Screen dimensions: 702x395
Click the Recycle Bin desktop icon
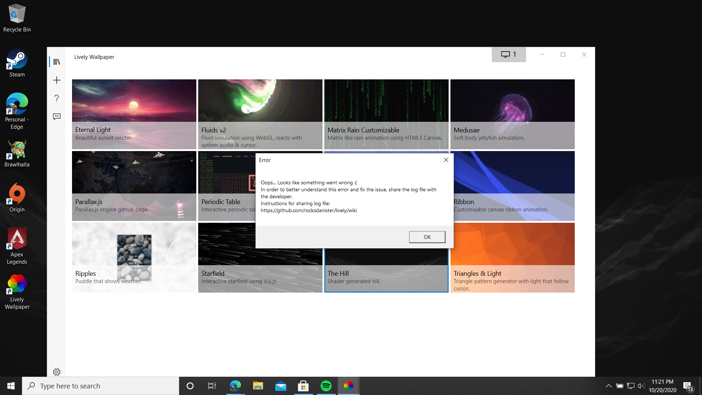tap(17, 18)
